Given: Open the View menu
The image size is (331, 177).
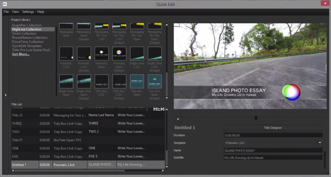Looking at the screenshot, I should 15,12.
